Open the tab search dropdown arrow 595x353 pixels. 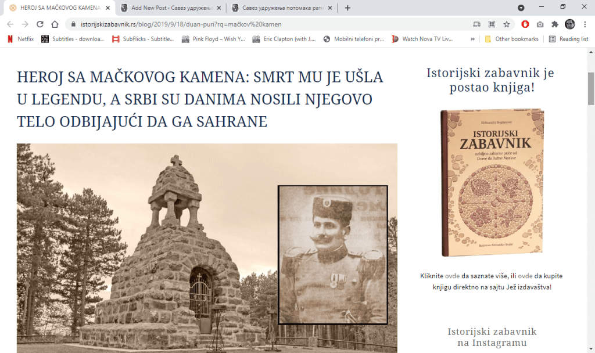tap(521, 8)
